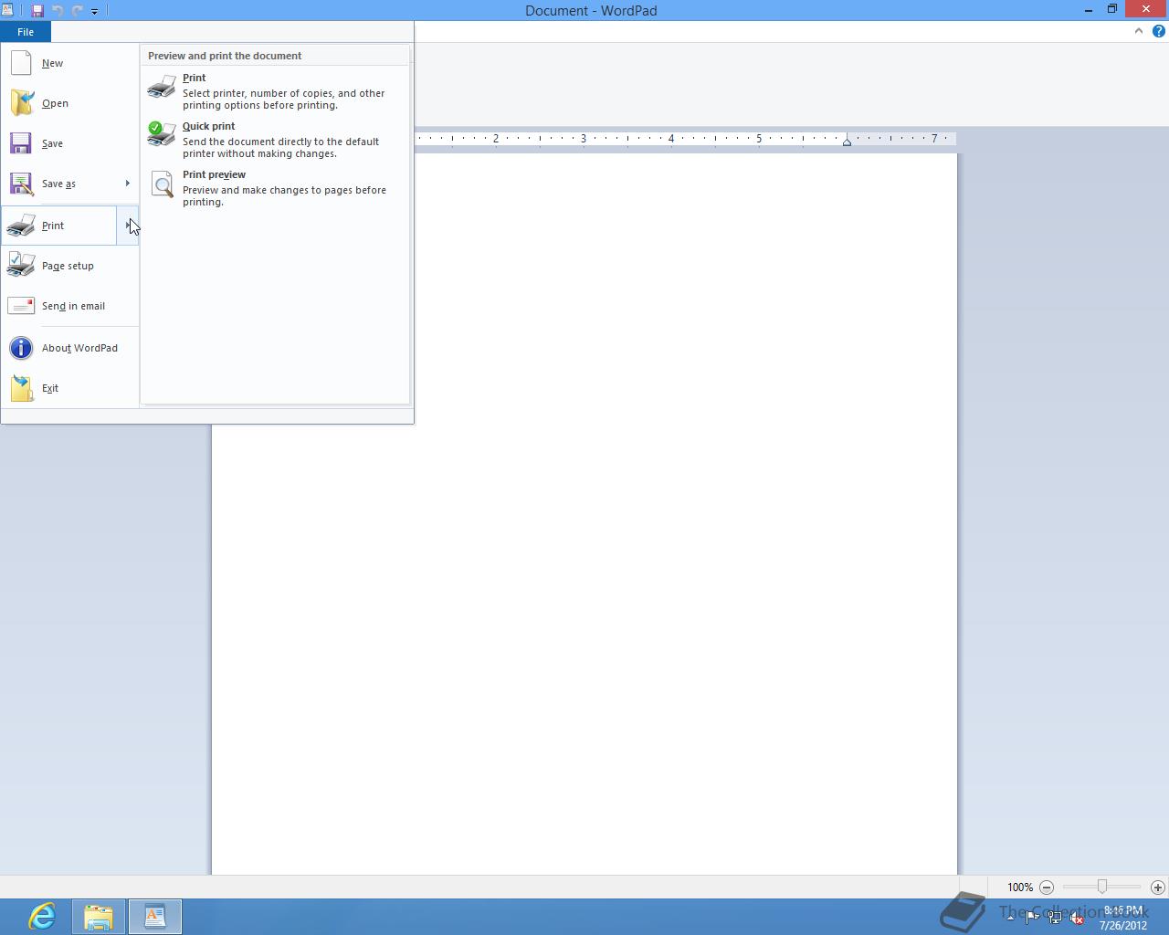Open File Explorer from the taskbar

pyautogui.click(x=99, y=916)
